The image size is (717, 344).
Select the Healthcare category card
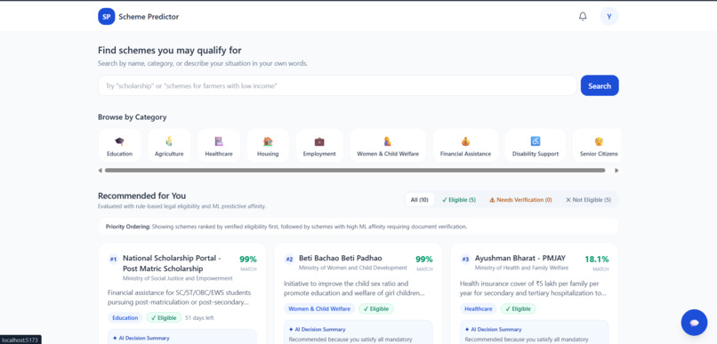coord(219,146)
